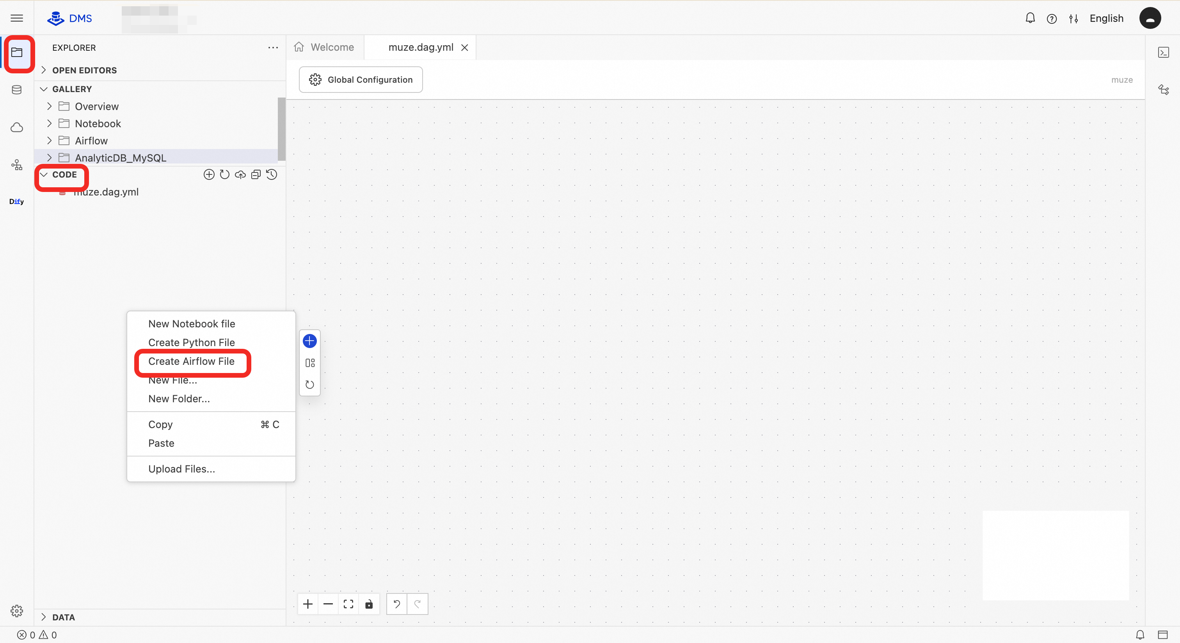Refresh the CODE section

224,174
